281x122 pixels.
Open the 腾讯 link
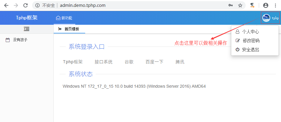(180, 62)
